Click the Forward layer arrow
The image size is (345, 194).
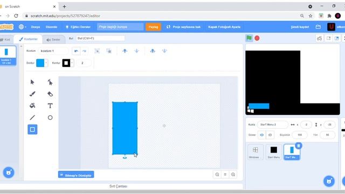coord(125,51)
